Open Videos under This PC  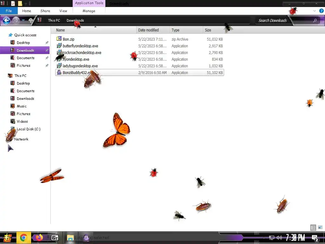click(x=22, y=121)
